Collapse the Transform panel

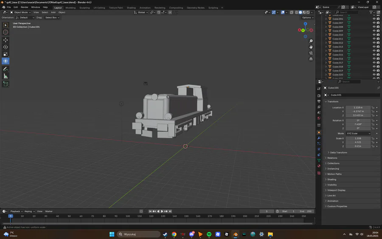(333, 101)
